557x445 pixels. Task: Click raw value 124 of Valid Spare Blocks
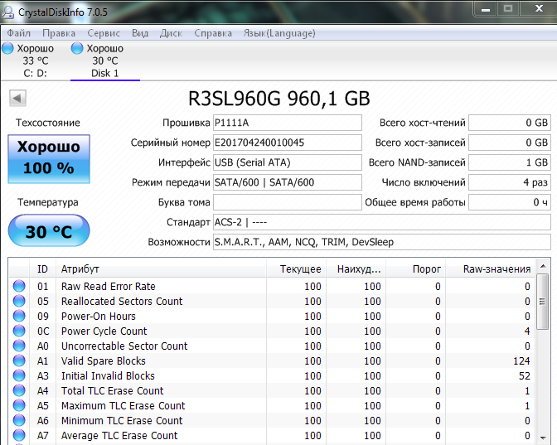[x=521, y=360]
